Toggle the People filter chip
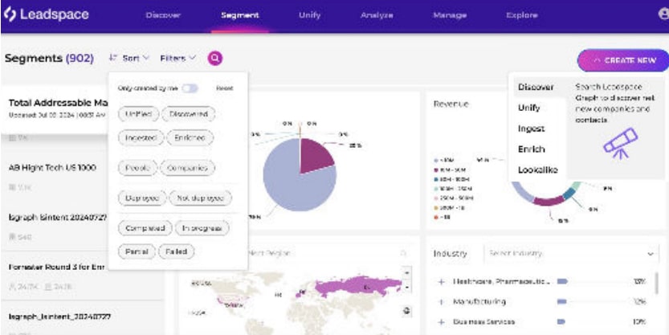Image resolution: width=669 pixels, height=335 pixels. click(138, 168)
